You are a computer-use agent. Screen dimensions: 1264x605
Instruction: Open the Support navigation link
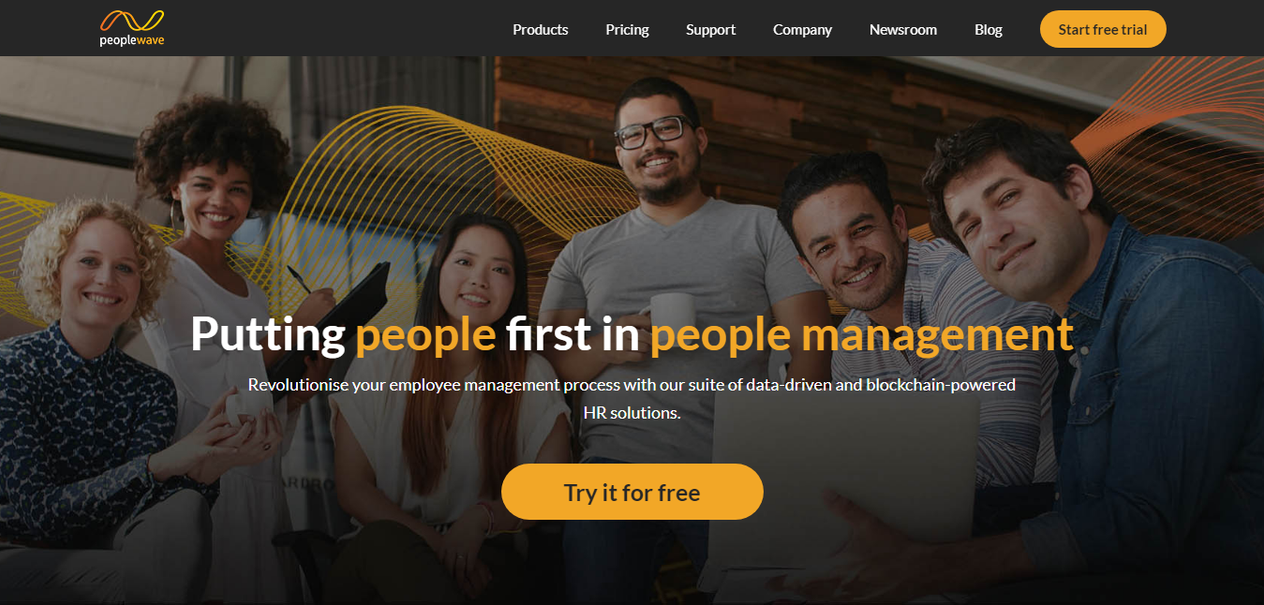coord(710,29)
